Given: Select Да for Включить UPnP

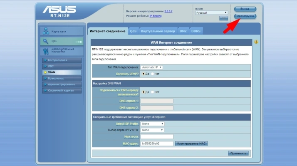Looking at the screenshot, I should tap(143, 74).
